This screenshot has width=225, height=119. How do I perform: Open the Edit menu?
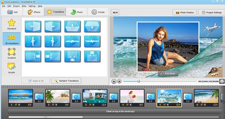click(x=9, y=6)
